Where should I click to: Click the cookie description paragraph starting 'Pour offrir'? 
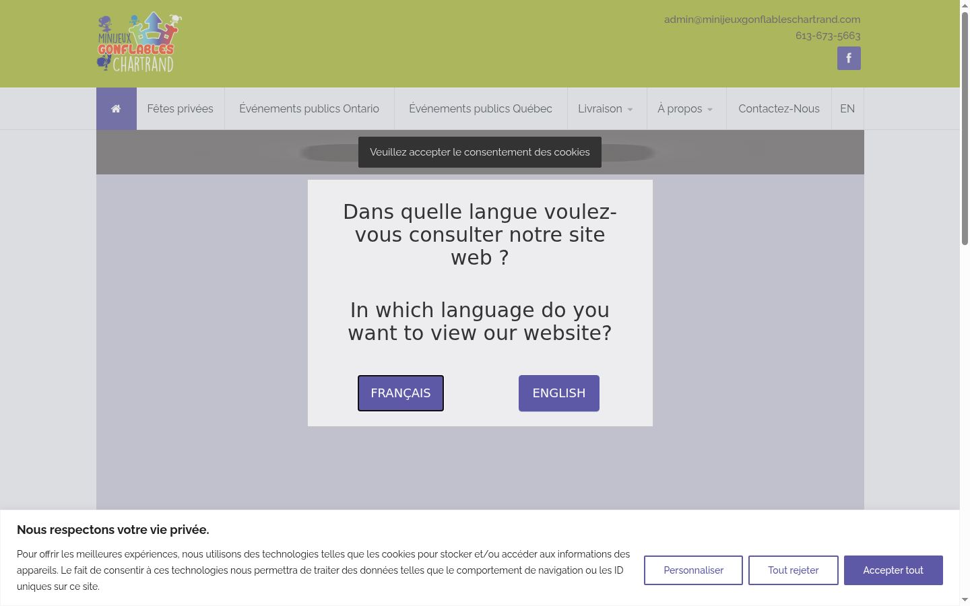(323, 570)
